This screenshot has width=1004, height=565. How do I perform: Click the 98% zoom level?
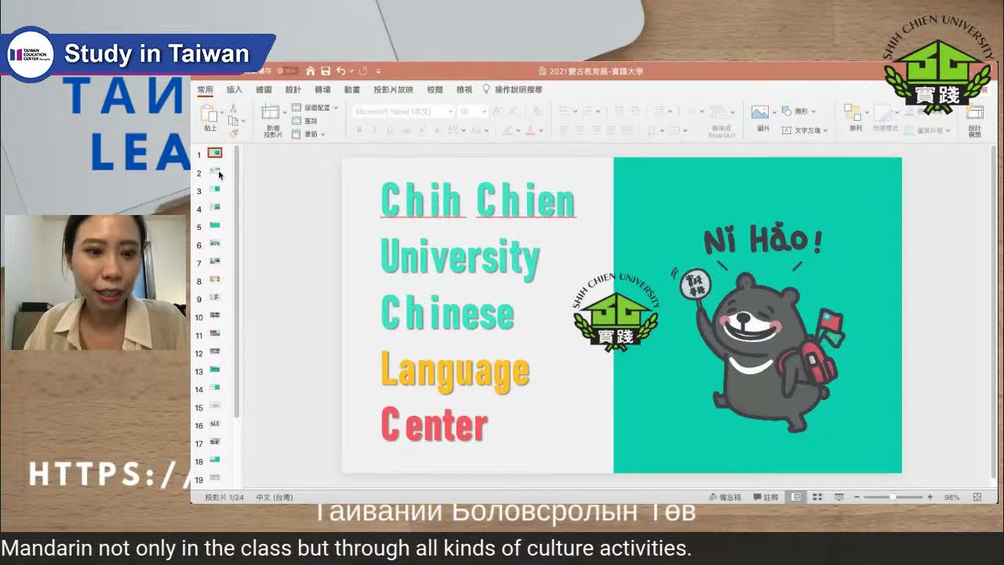click(951, 498)
